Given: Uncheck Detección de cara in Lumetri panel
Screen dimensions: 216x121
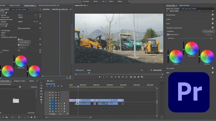Looking at the screenshot, I should (x=168, y=34).
